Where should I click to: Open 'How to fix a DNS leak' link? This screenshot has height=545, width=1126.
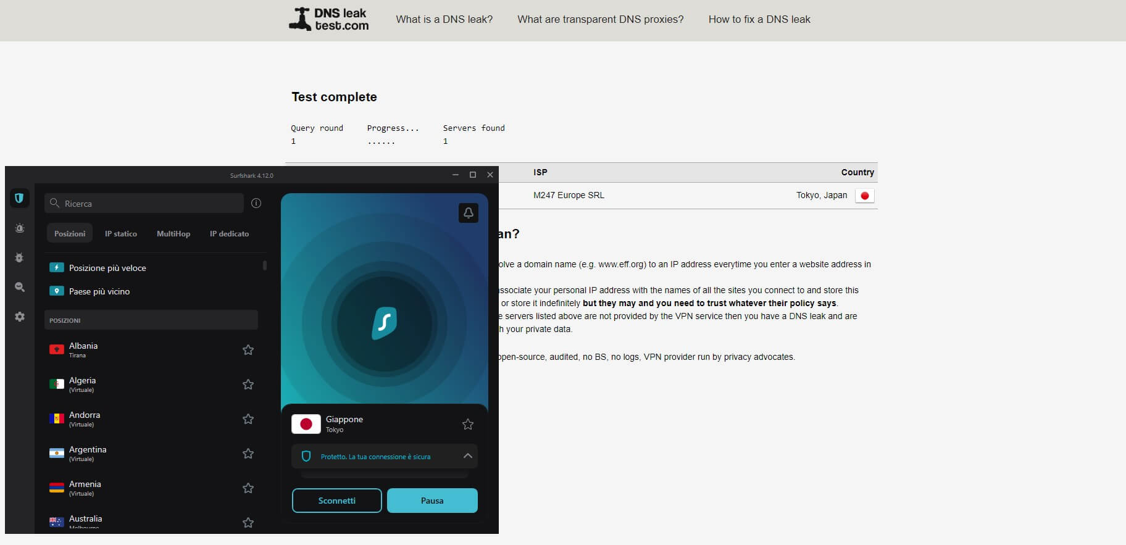[759, 19]
